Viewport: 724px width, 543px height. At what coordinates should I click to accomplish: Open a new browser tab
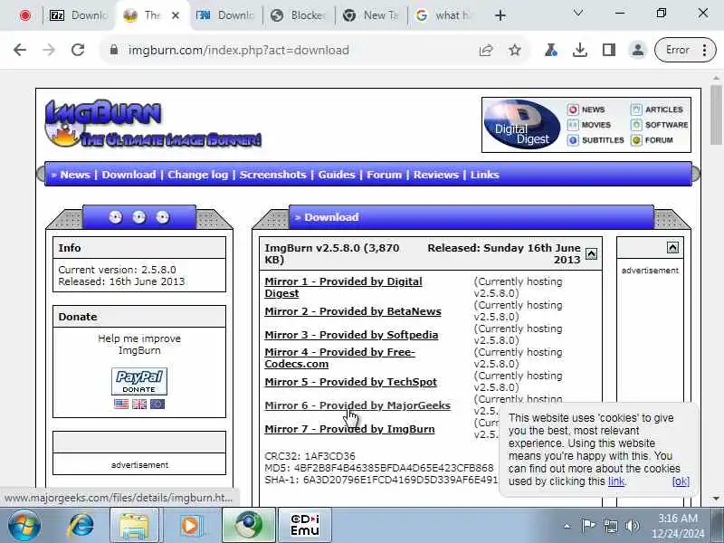click(500, 15)
